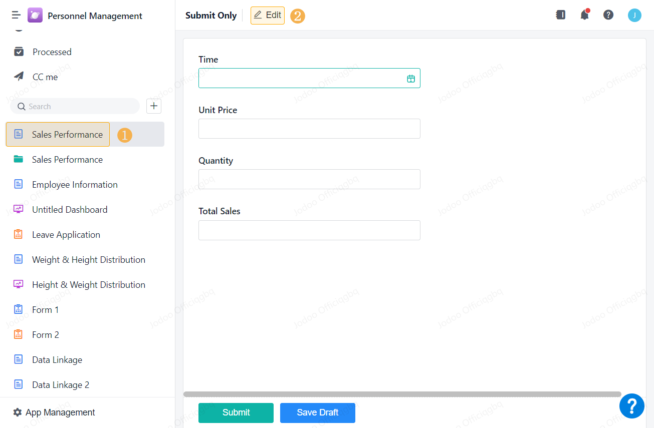Click the horizontal scrollbar above Submit
Viewport: 654px width, 428px height.
pyautogui.click(x=401, y=393)
